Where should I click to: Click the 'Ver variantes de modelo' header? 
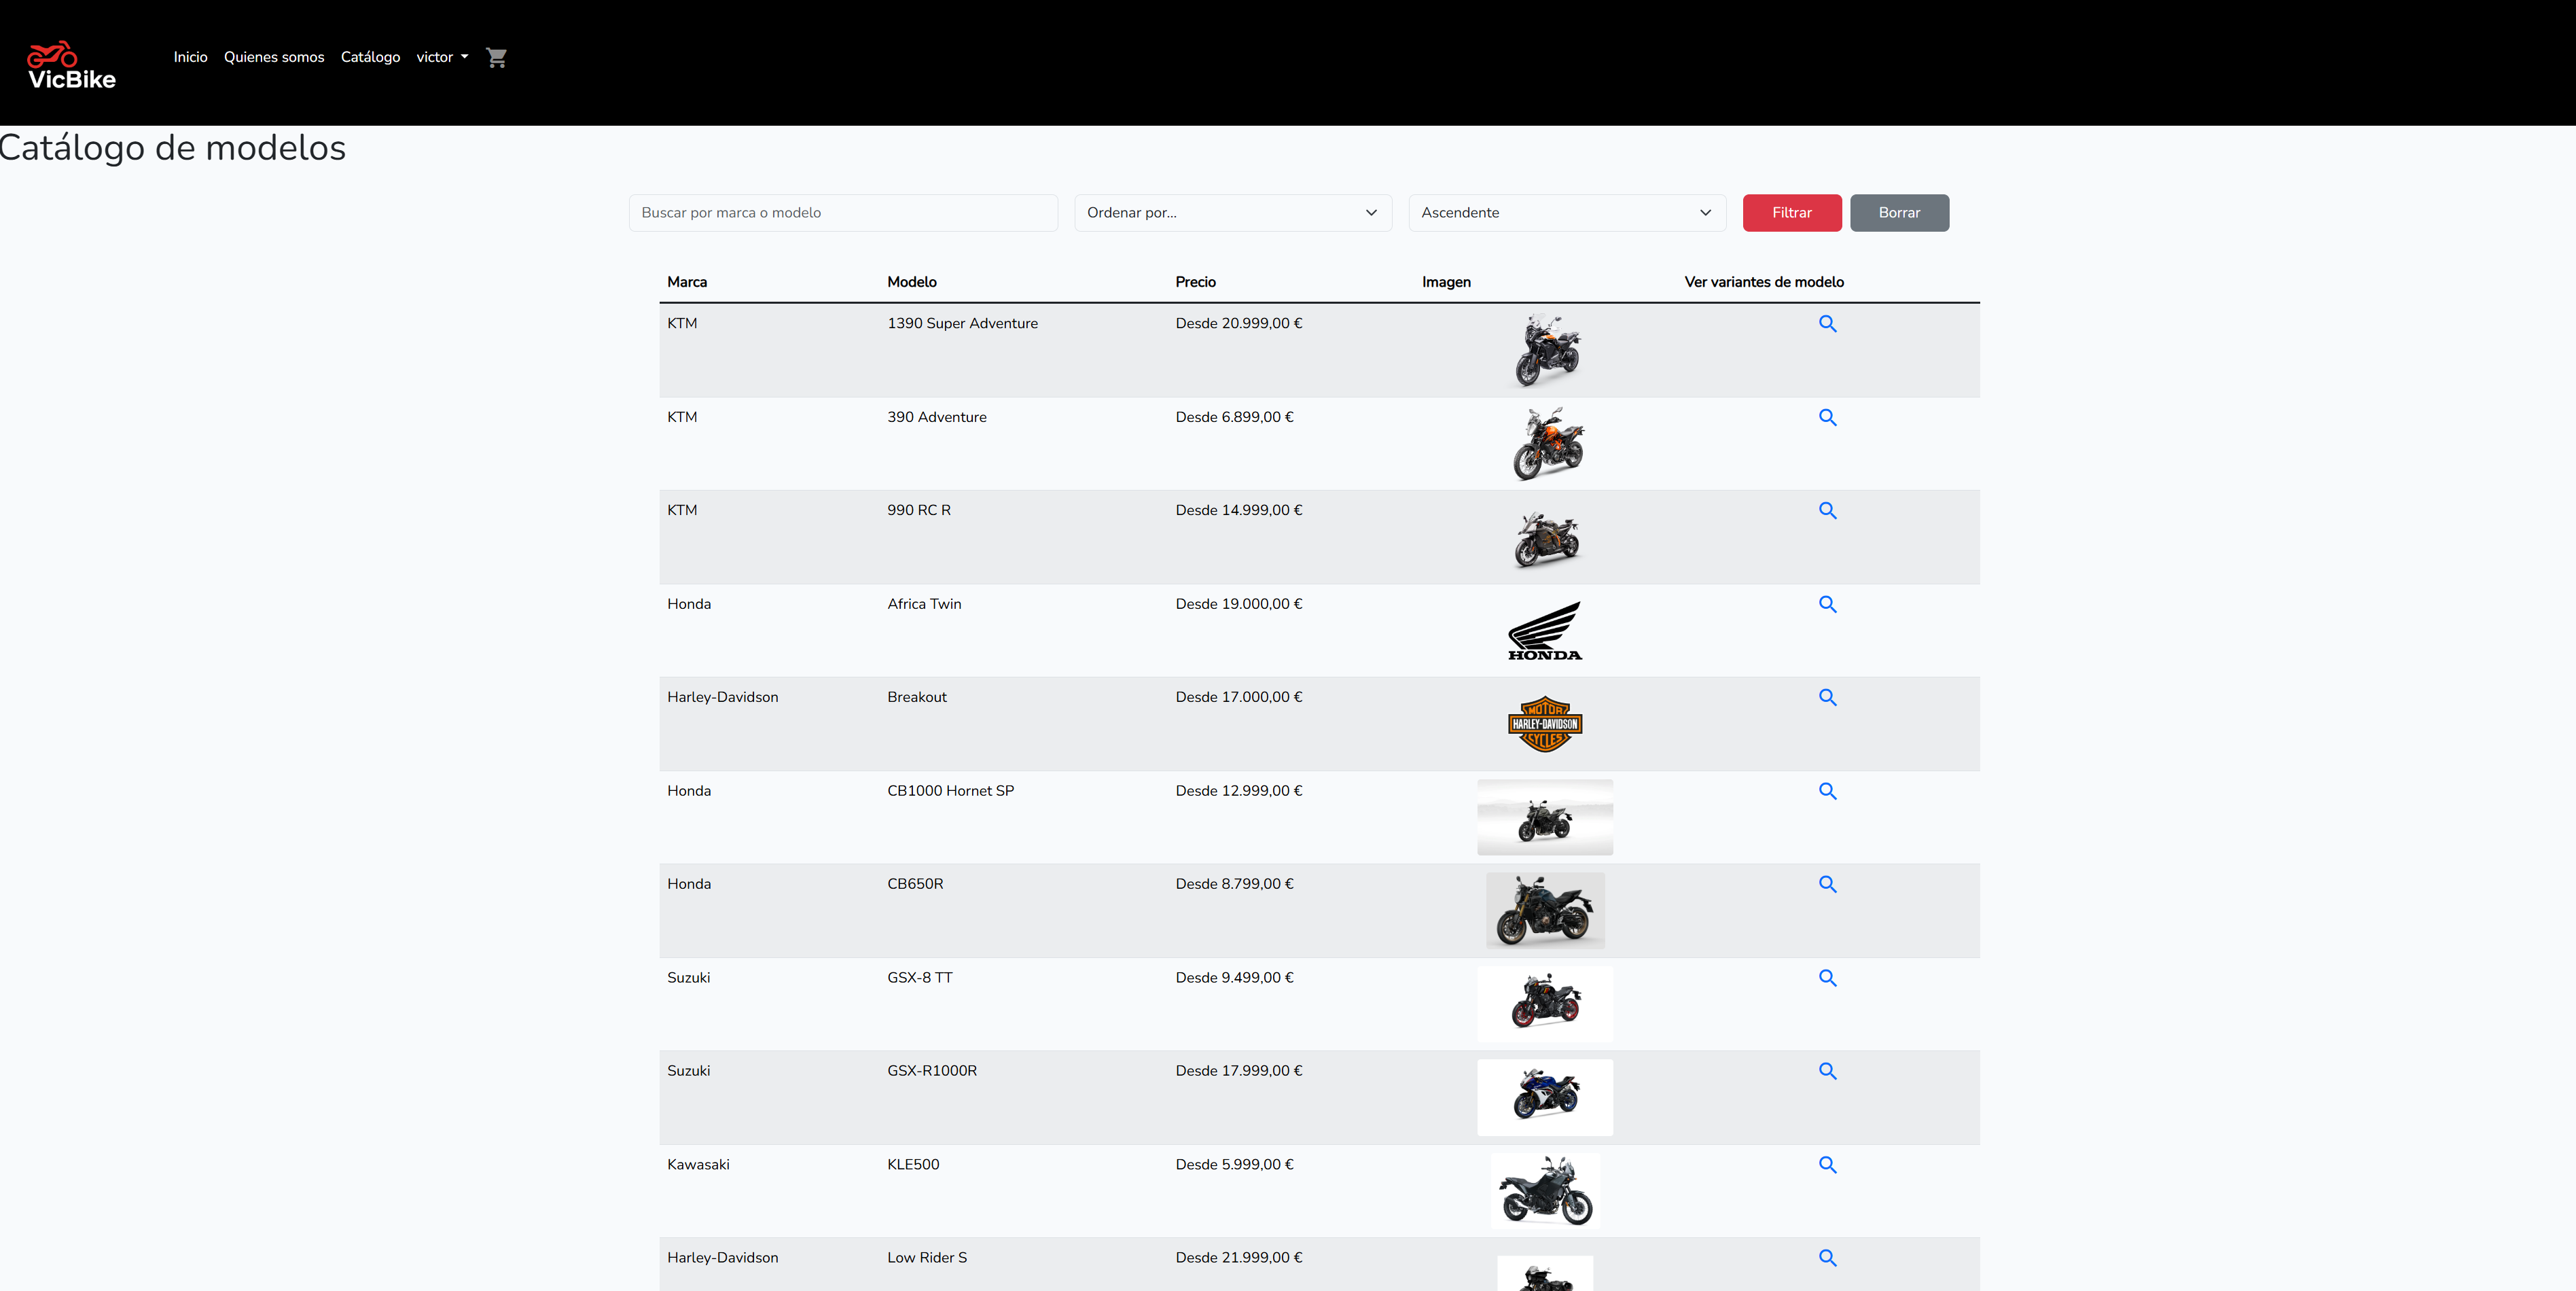pos(1764,282)
